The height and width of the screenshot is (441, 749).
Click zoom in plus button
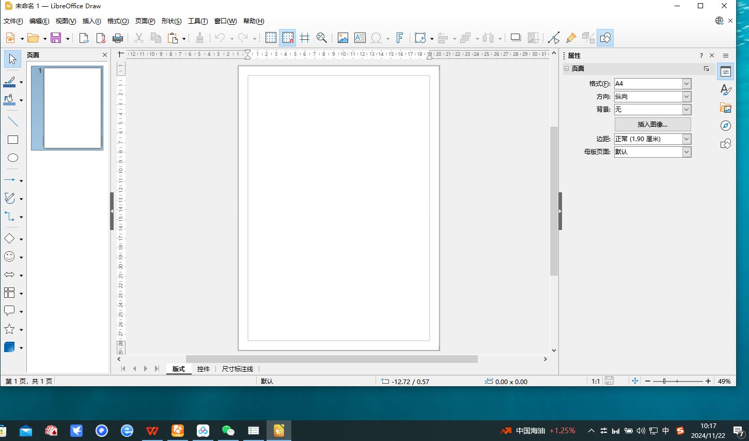[708, 381]
